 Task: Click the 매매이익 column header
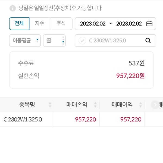[122, 105]
